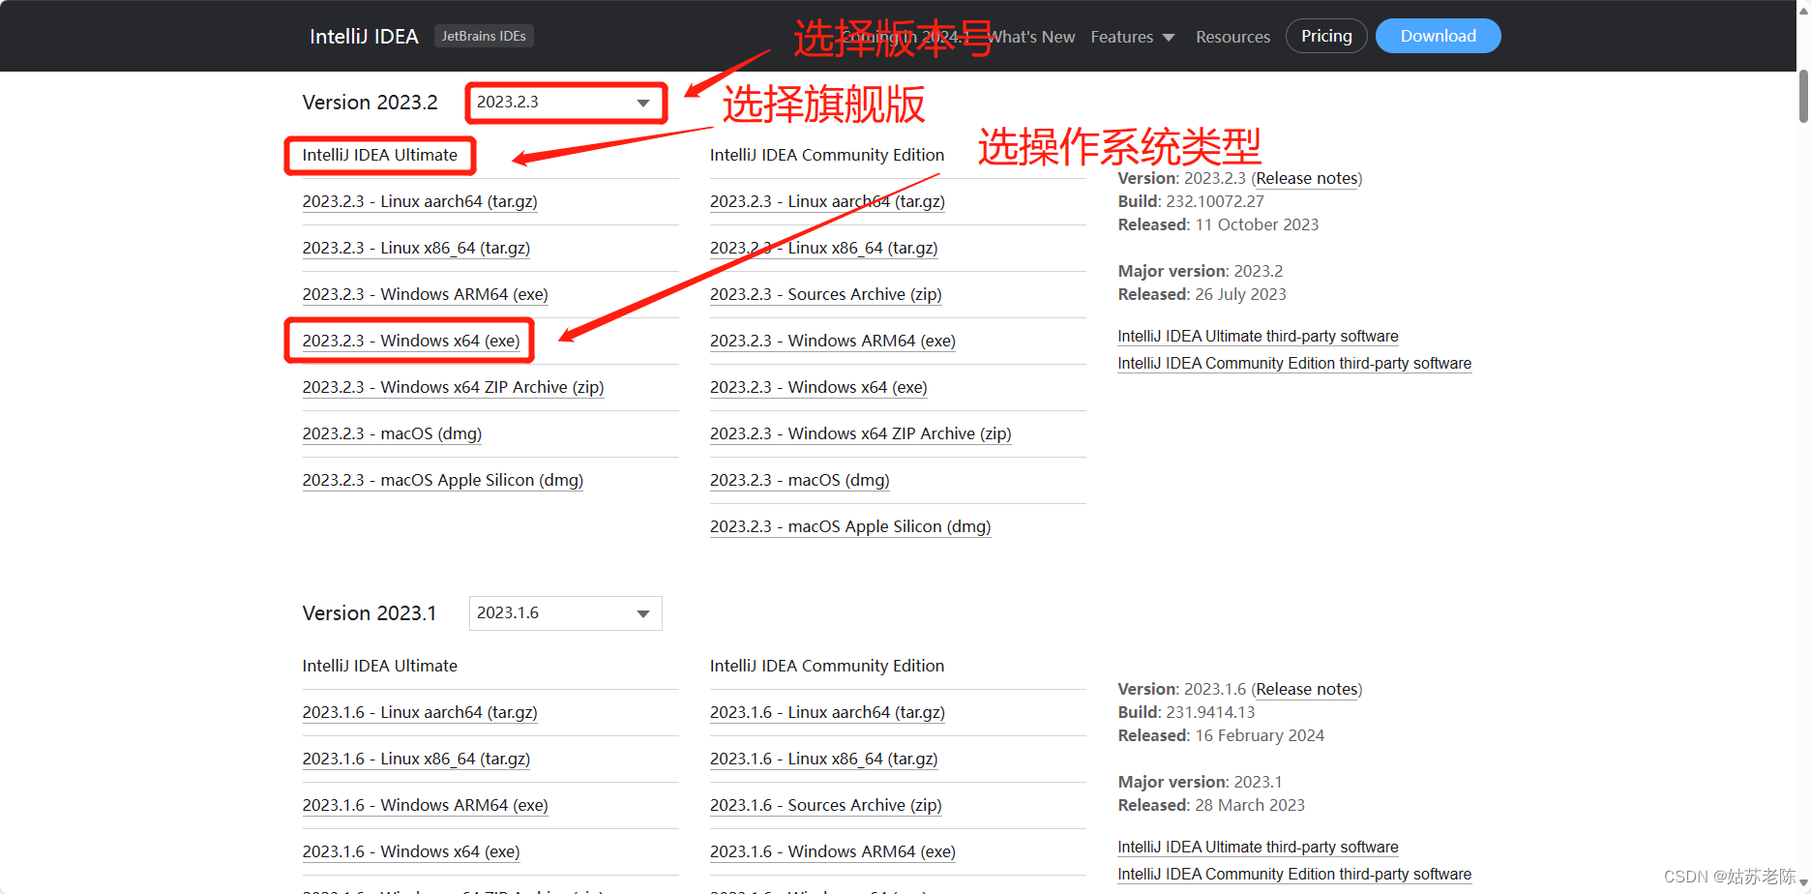1811x894 pixels.
Task: Click Released: 16 February 2024 text
Action: pos(1221,735)
